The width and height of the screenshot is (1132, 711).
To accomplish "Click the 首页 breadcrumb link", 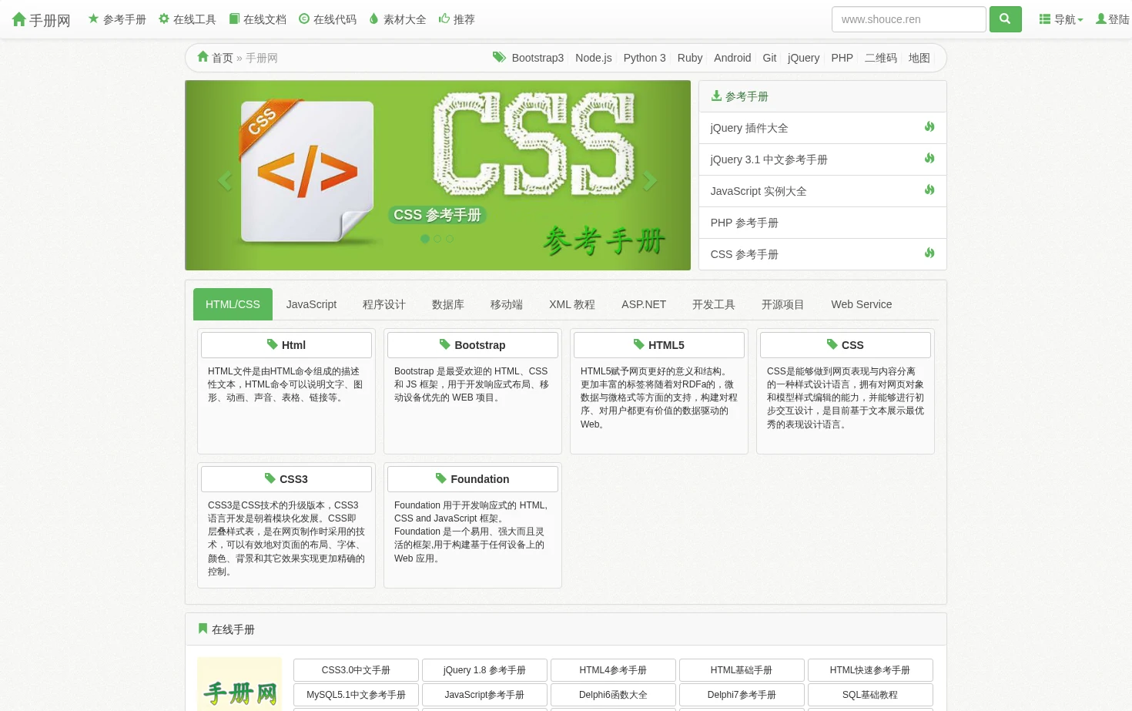I will pyautogui.click(x=223, y=58).
